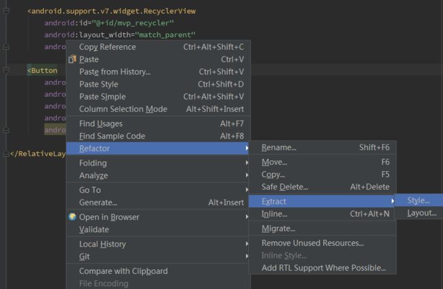Collapse the RecyclerView tag fold marker in gutter
443x289 pixels.
coord(6,11)
